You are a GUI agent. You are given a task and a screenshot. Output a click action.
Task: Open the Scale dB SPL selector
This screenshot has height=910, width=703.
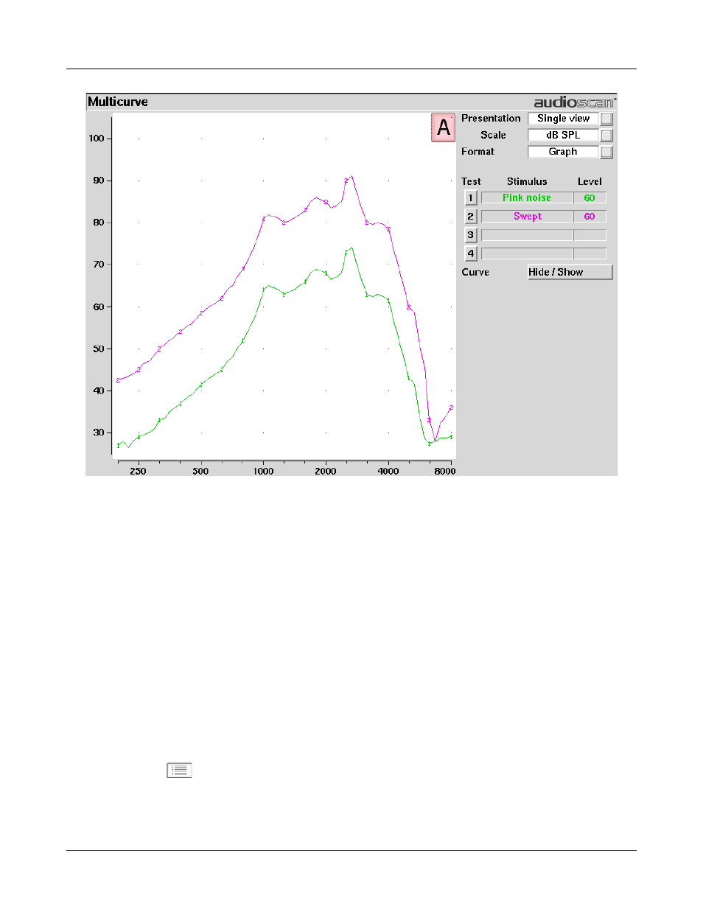(563, 136)
